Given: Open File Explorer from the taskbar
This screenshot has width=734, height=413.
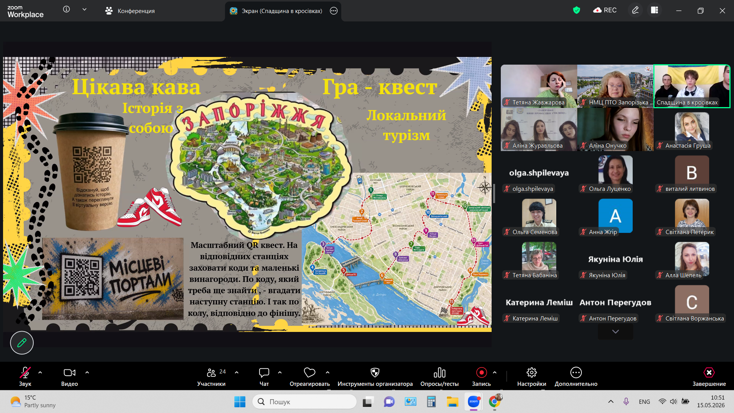Looking at the screenshot, I should (452, 402).
